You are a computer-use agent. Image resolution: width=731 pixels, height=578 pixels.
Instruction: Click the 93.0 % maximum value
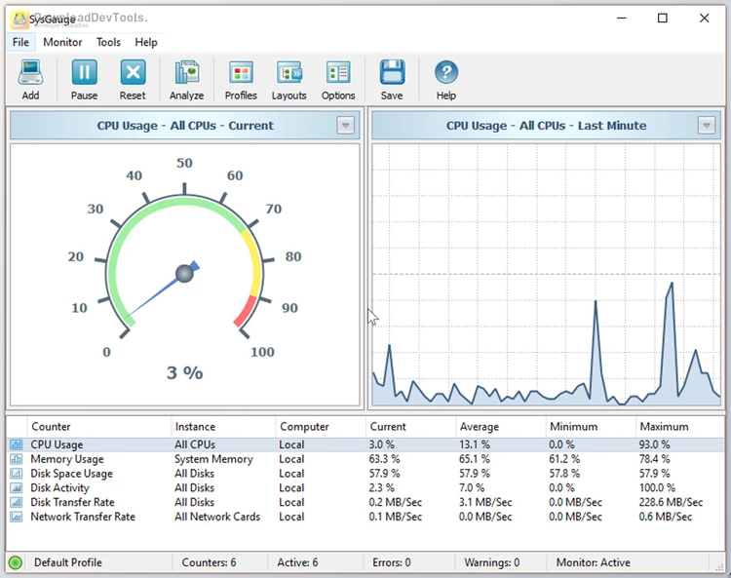pyautogui.click(x=654, y=444)
